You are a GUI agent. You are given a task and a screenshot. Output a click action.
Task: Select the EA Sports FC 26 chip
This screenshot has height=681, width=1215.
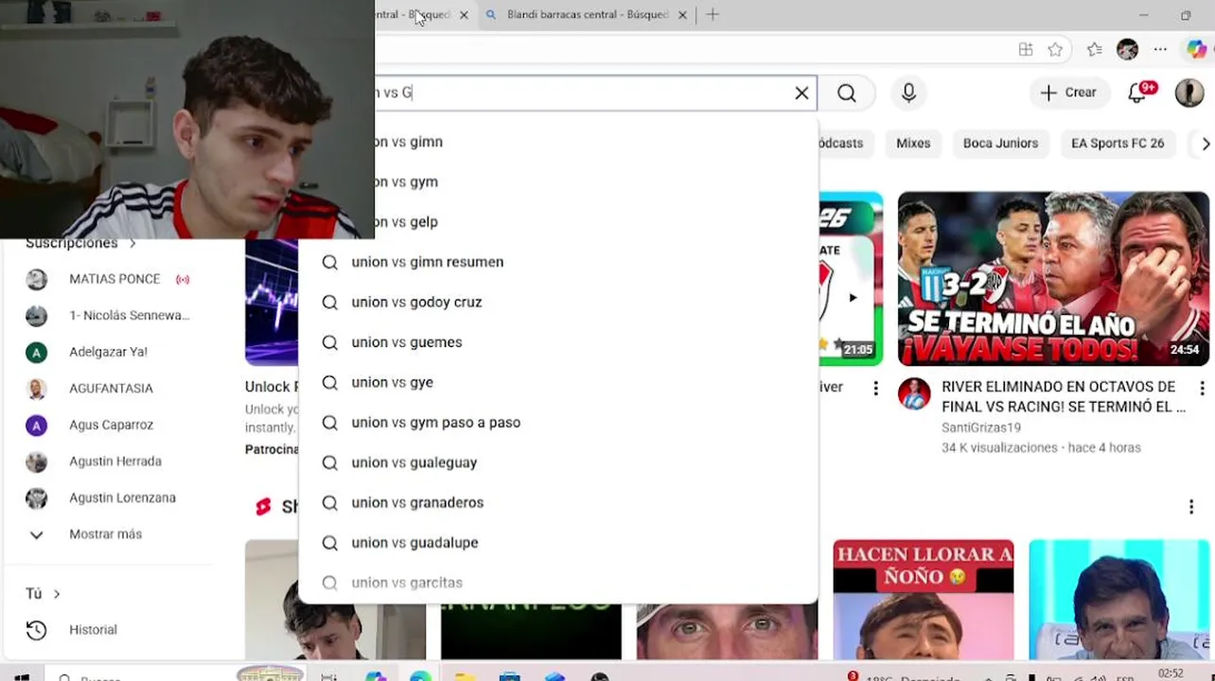(1117, 143)
